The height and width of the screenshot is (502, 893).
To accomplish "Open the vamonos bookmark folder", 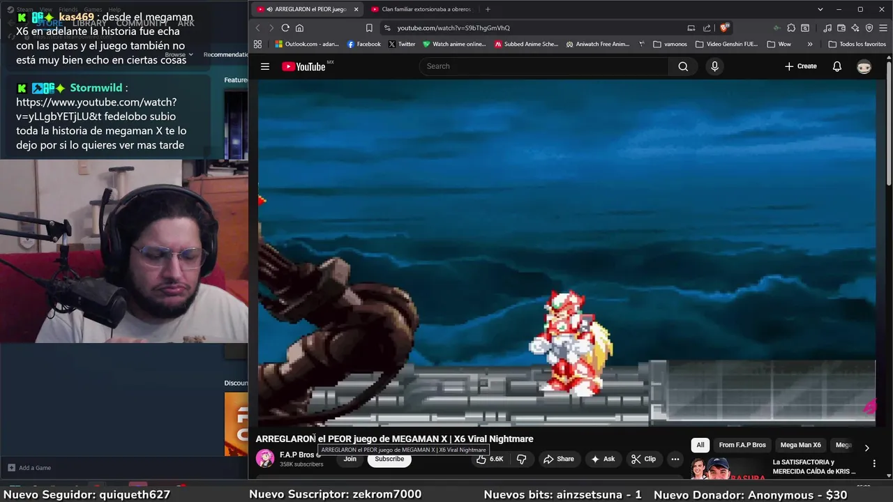I will (x=670, y=44).
